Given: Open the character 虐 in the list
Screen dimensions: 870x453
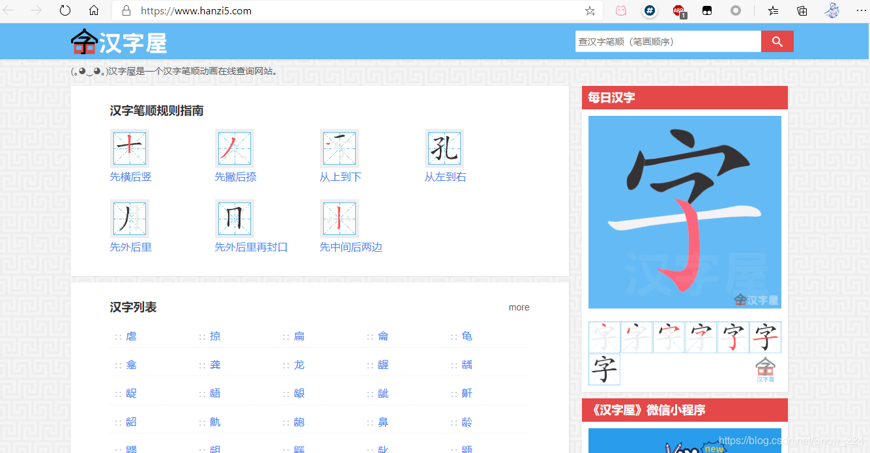Looking at the screenshot, I should (131, 336).
